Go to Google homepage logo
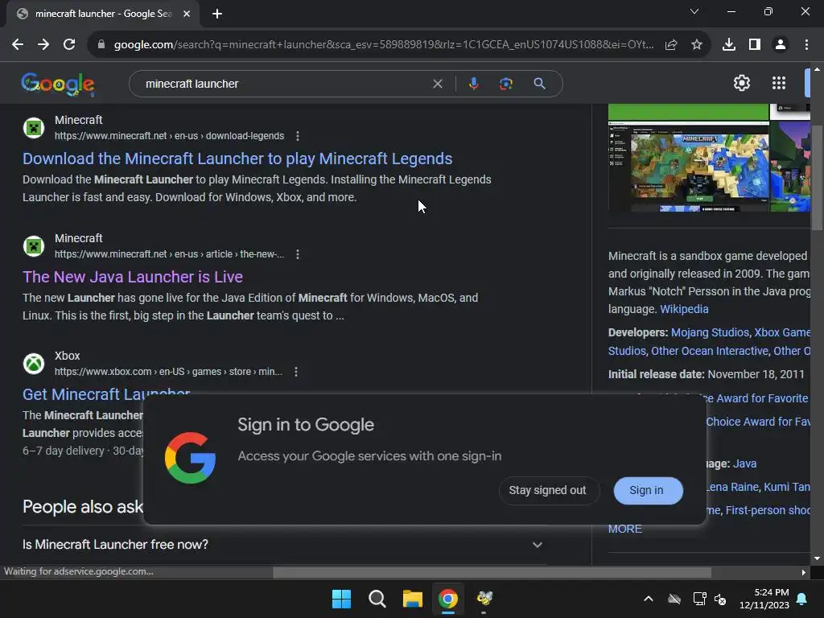 click(x=58, y=84)
